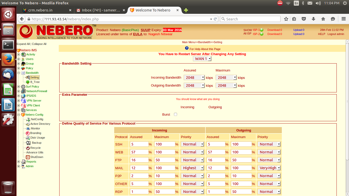Click the Firefox downloads arrow icon
349x196 pixels.
[313, 19]
